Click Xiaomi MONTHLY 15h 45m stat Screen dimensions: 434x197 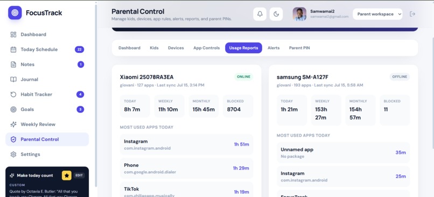click(204, 106)
